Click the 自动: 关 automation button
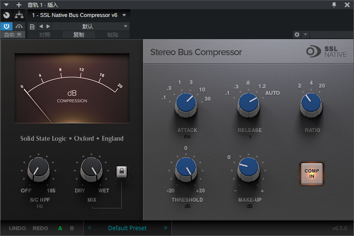This screenshot has width=354, height=236. click(x=13, y=35)
